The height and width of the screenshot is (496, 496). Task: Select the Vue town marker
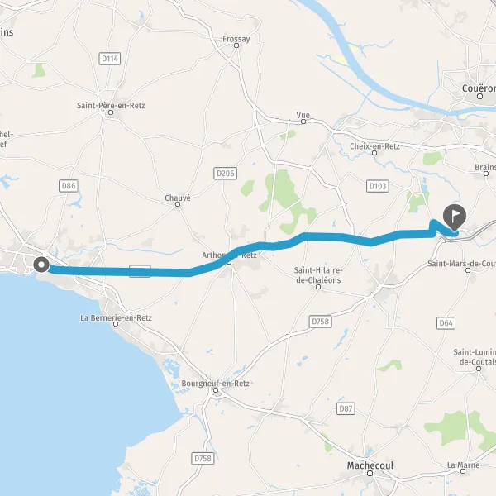point(303,122)
